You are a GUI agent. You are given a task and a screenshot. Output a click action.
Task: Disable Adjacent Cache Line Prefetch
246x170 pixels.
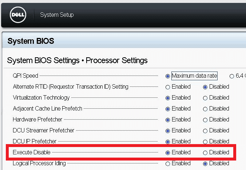click(205, 109)
